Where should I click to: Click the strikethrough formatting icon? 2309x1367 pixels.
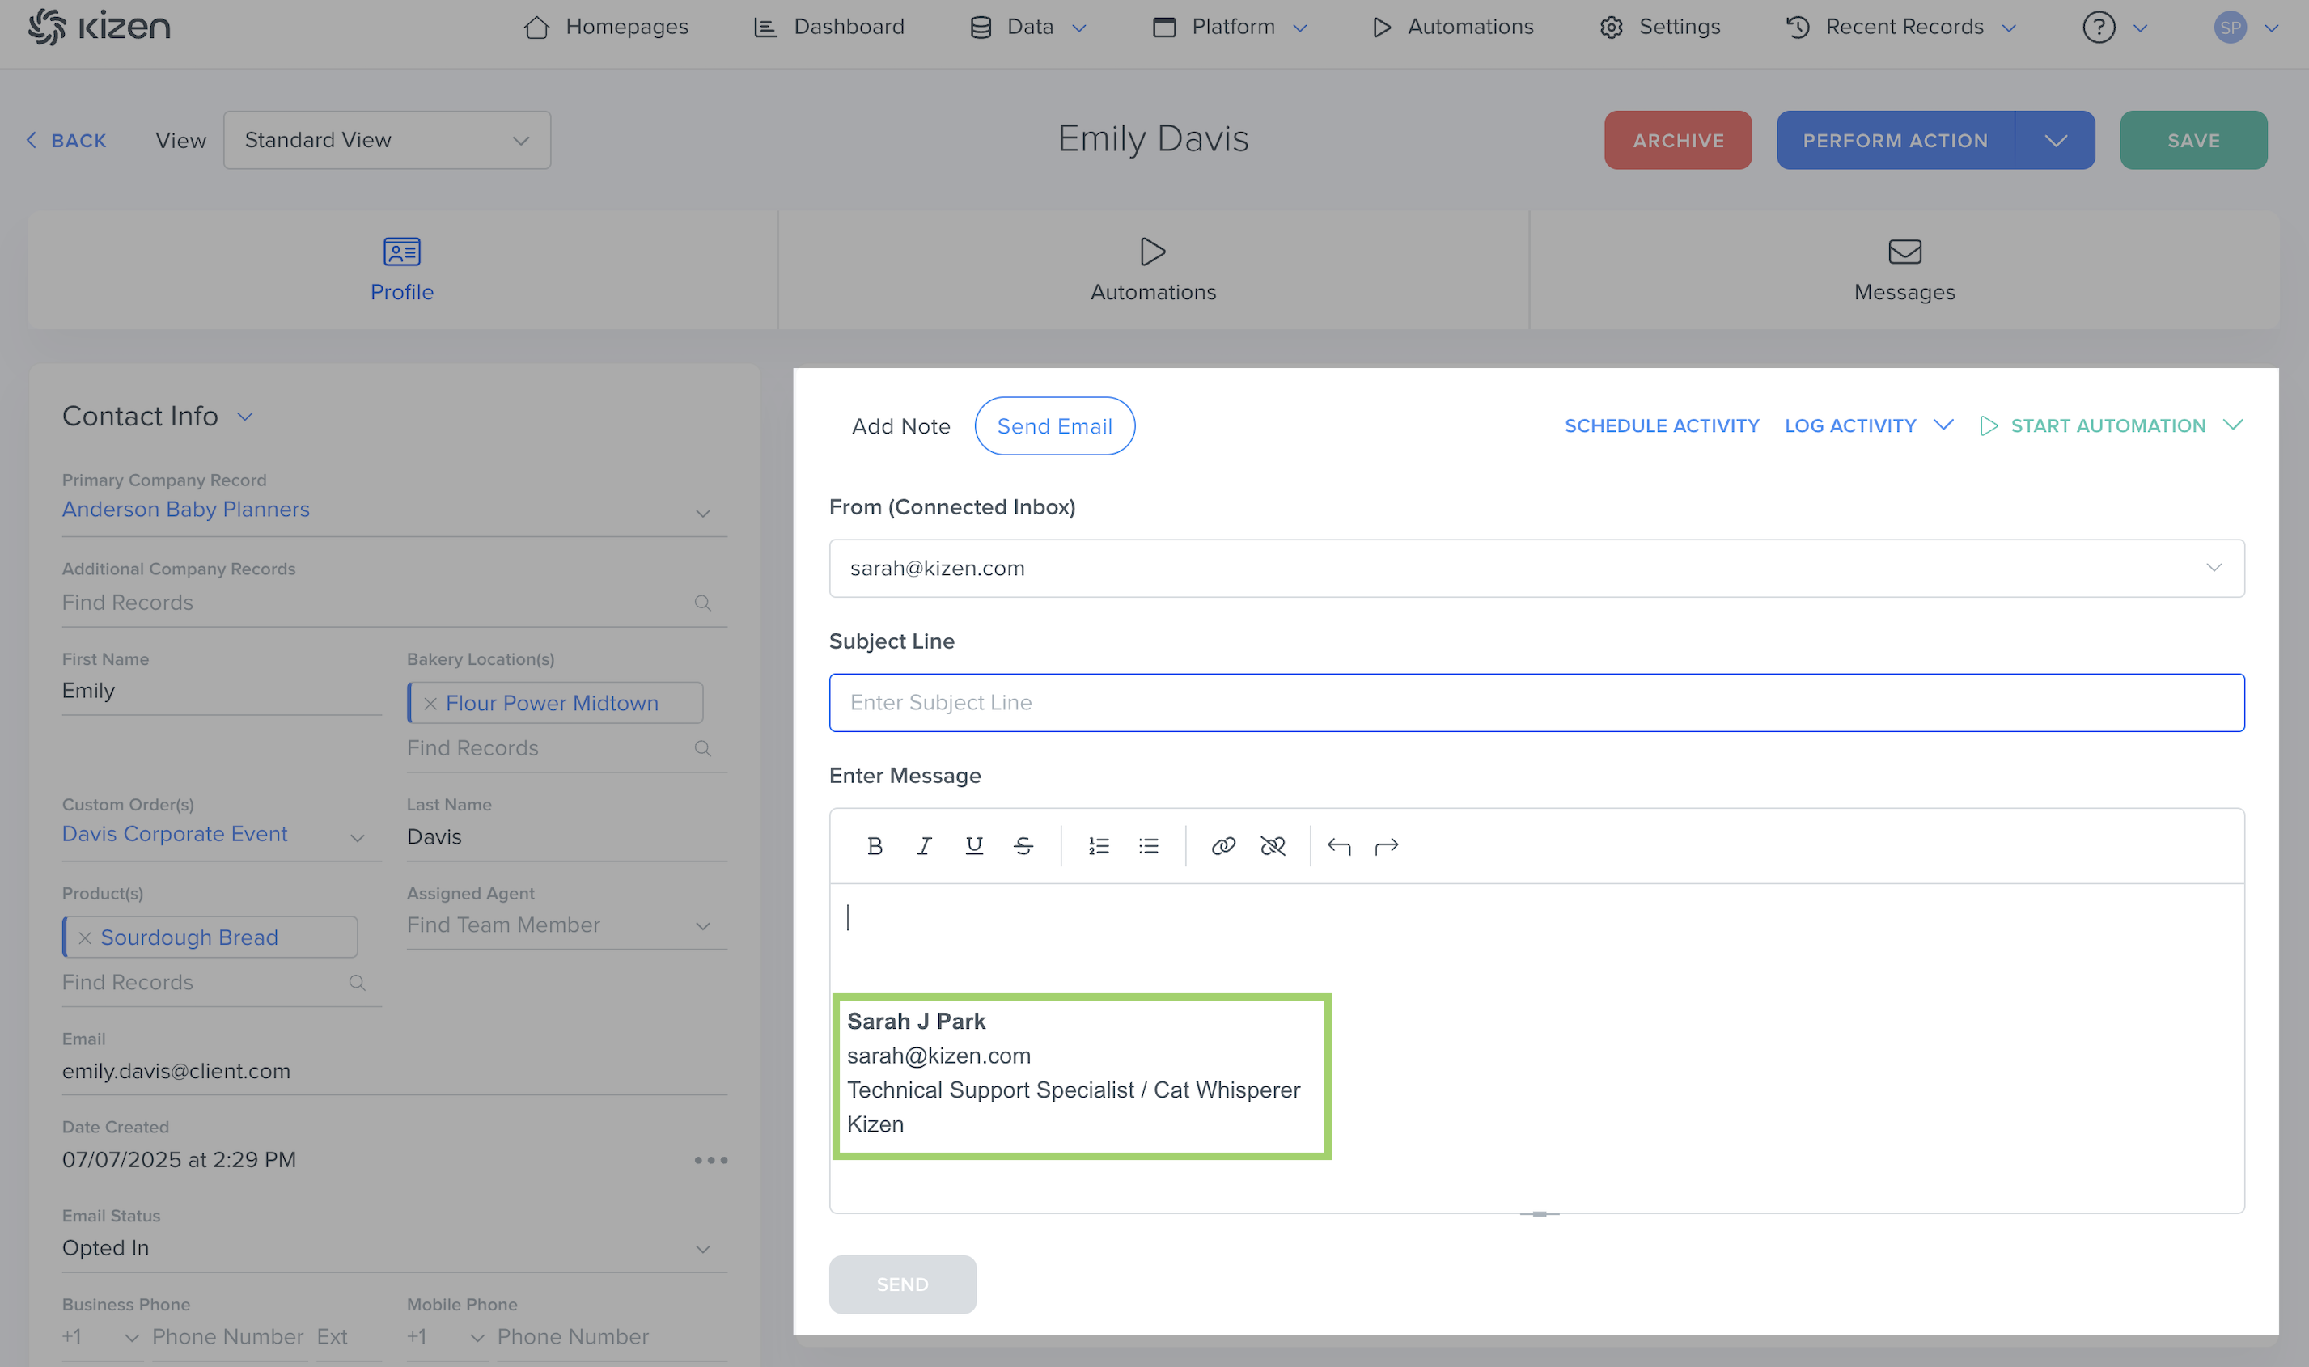(x=1023, y=845)
